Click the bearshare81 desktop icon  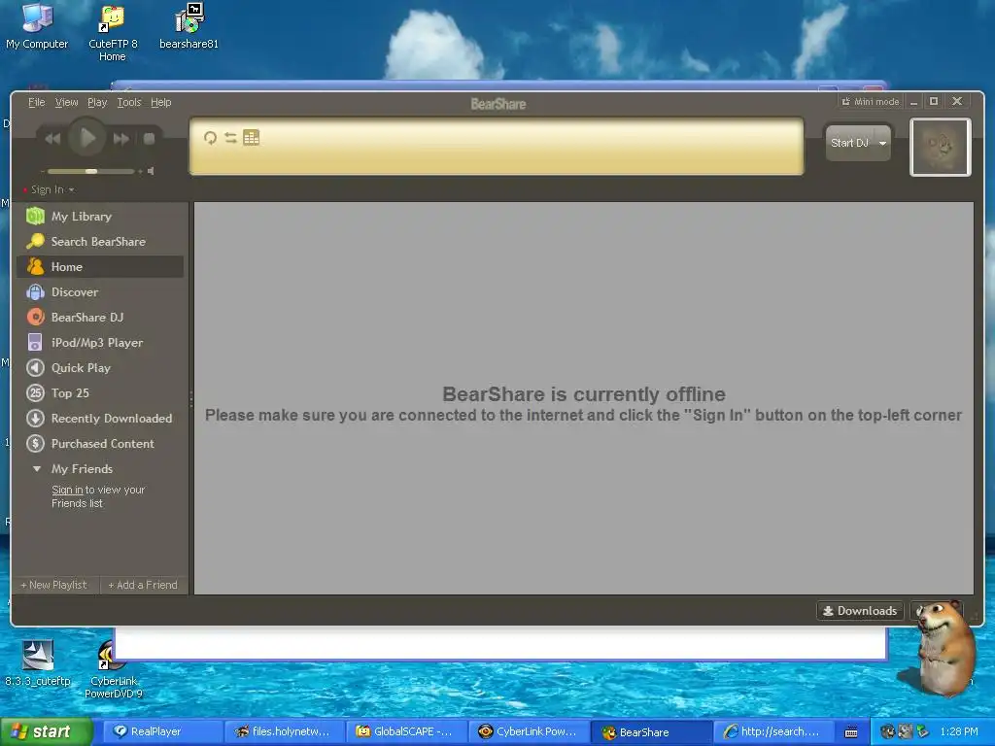[189, 26]
